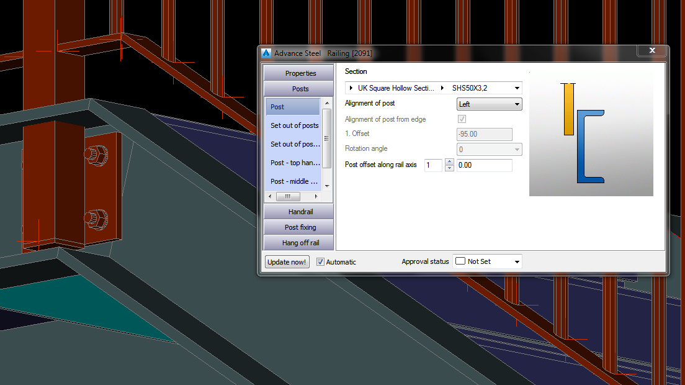Open the Post fixing category
Image resolution: width=685 pixels, height=385 pixels.
coord(299,227)
